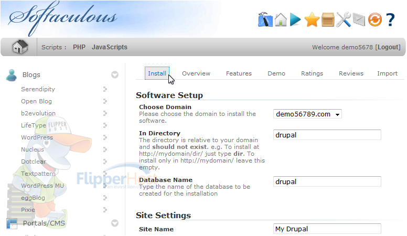The height and width of the screenshot is (236, 407).
Task: Focus the Site Name input field
Action: coord(327,229)
